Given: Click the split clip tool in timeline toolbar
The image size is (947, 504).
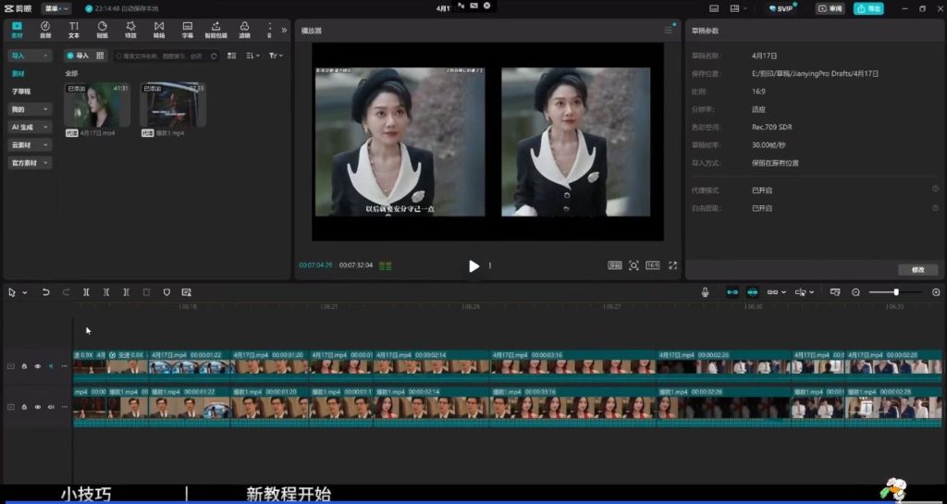Looking at the screenshot, I should click(x=86, y=292).
